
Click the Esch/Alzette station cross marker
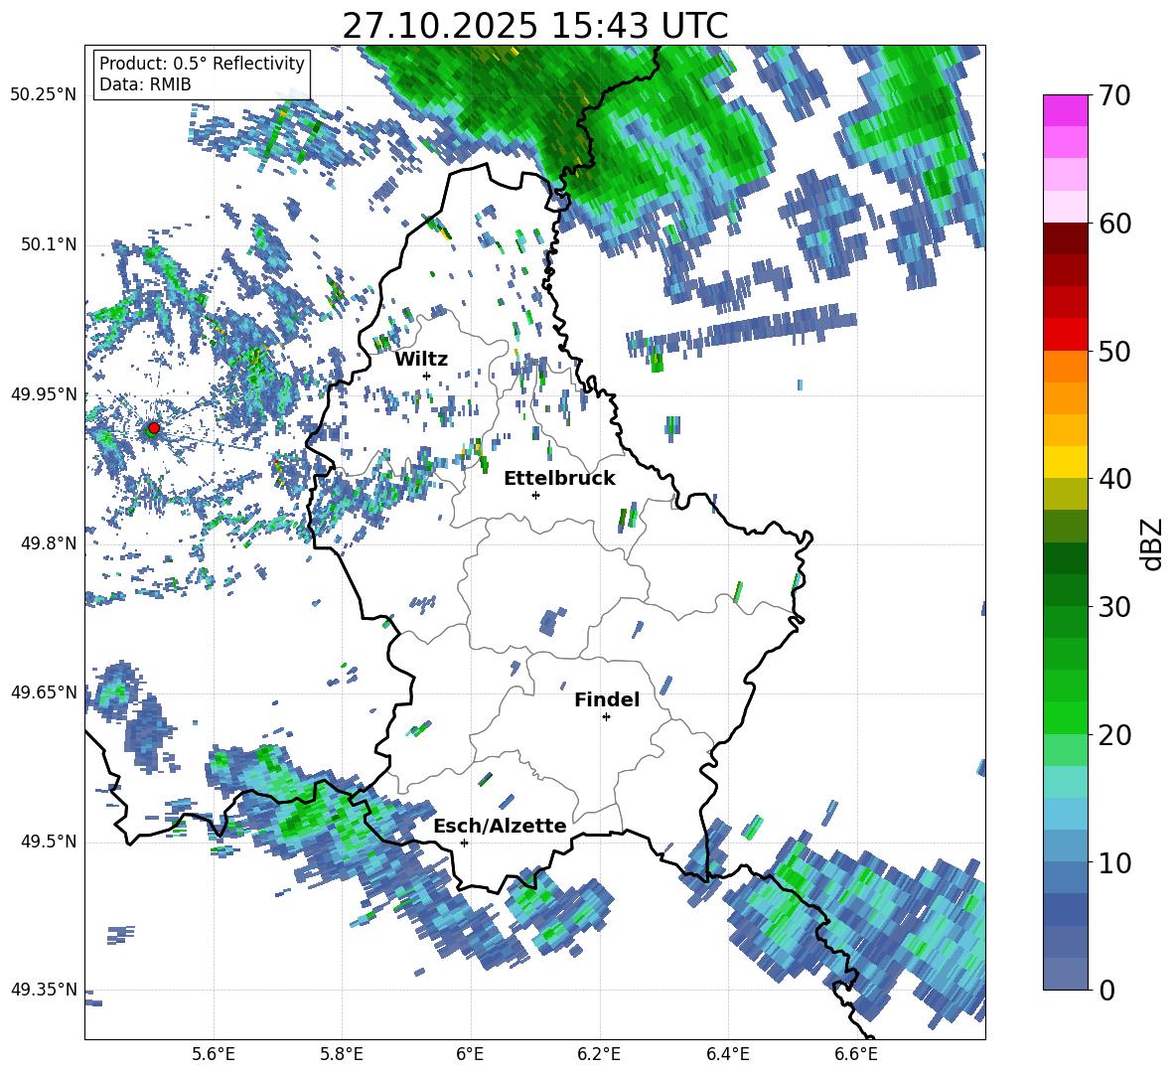click(x=464, y=843)
